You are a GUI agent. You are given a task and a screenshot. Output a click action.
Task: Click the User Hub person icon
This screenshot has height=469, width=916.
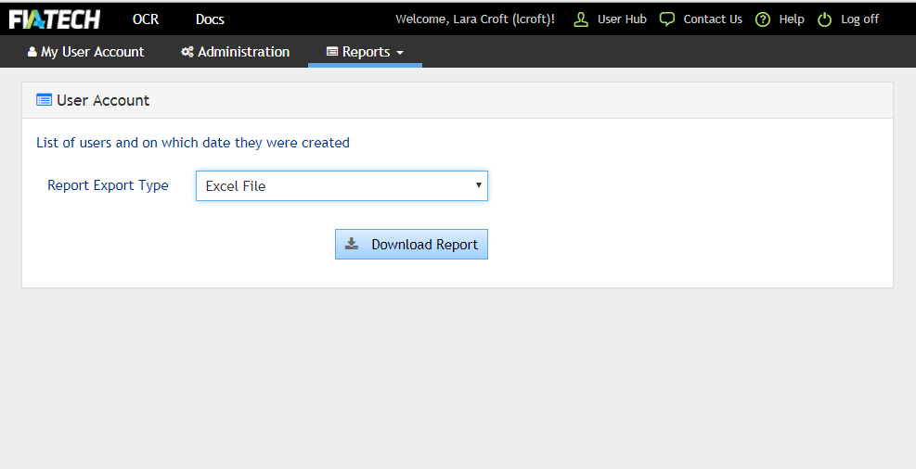[581, 19]
